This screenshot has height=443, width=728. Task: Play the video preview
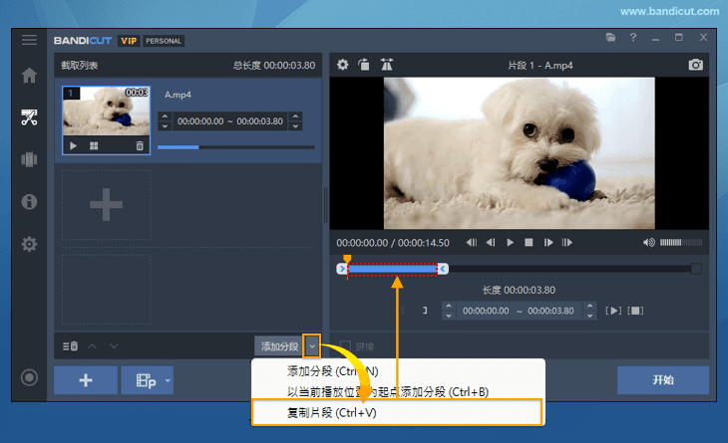click(x=510, y=242)
